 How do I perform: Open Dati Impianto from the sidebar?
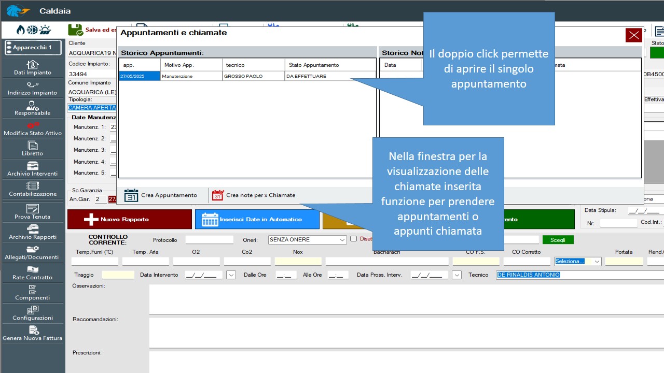click(x=33, y=68)
